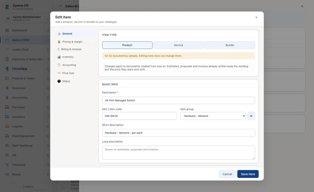Click the 'On 52 document(s) already' notice
This screenshot has width=314, height=192.
click(179, 56)
